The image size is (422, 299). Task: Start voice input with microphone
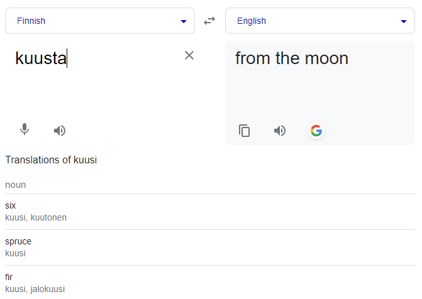point(25,129)
